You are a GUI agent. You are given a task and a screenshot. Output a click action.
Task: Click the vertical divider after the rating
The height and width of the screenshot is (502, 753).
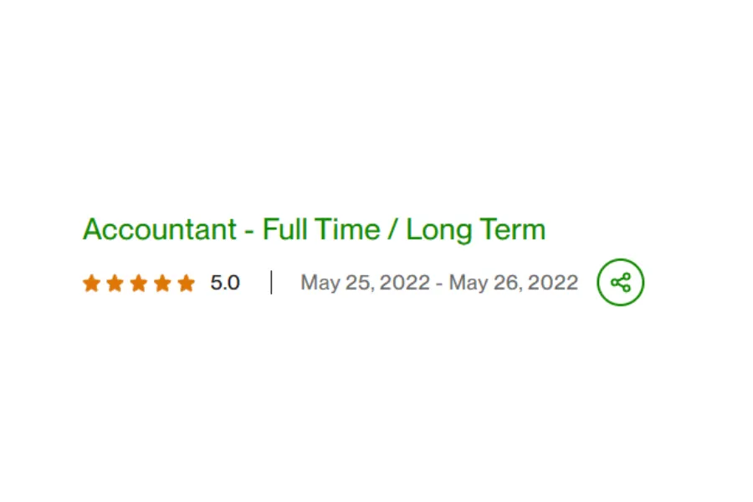tap(271, 283)
